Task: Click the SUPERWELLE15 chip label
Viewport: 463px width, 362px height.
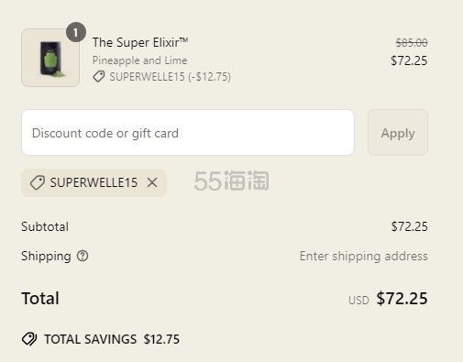Action: (x=94, y=182)
